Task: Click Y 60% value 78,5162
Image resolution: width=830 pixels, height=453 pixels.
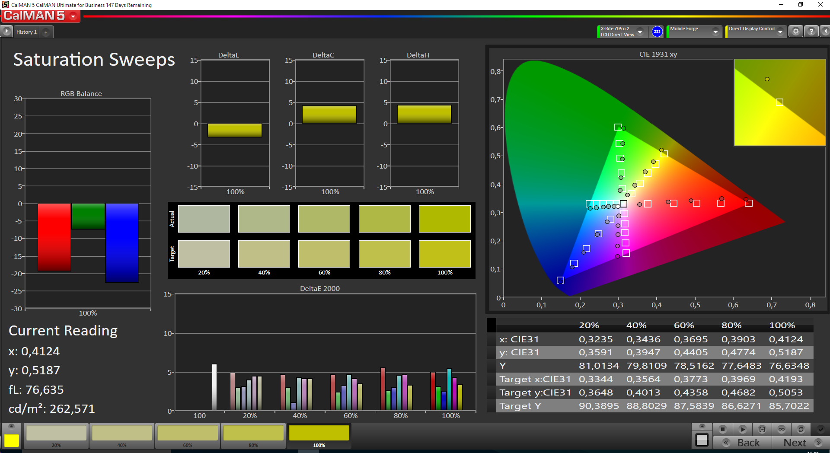Action: (x=694, y=366)
